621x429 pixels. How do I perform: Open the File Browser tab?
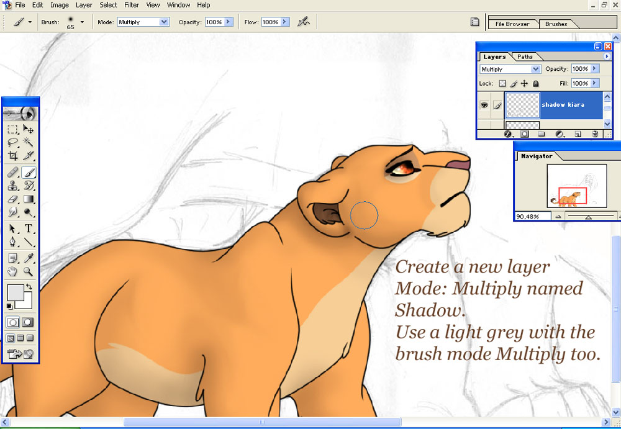pyautogui.click(x=512, y=24)
